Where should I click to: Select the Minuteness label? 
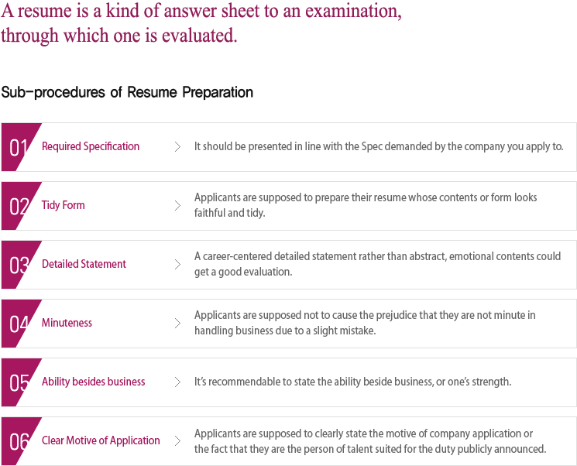(67, 323)
